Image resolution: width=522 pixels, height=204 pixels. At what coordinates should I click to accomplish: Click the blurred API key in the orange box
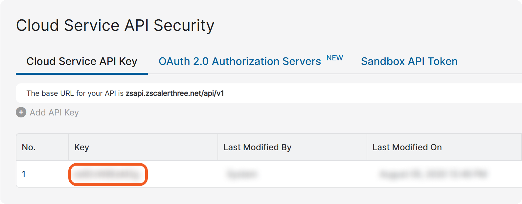107,174
